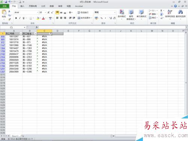188x141 pixels.
Task: Toggle top vertical alignment (highlighted)
Action: [x=57, y=12]
